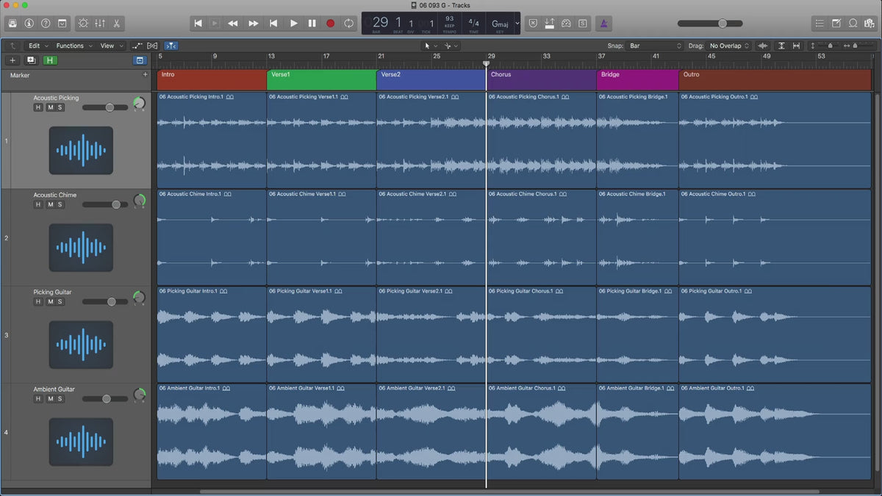Mute the Acoustic Picking track
Viewport: 882px width, 496px height.
point(50,107)
